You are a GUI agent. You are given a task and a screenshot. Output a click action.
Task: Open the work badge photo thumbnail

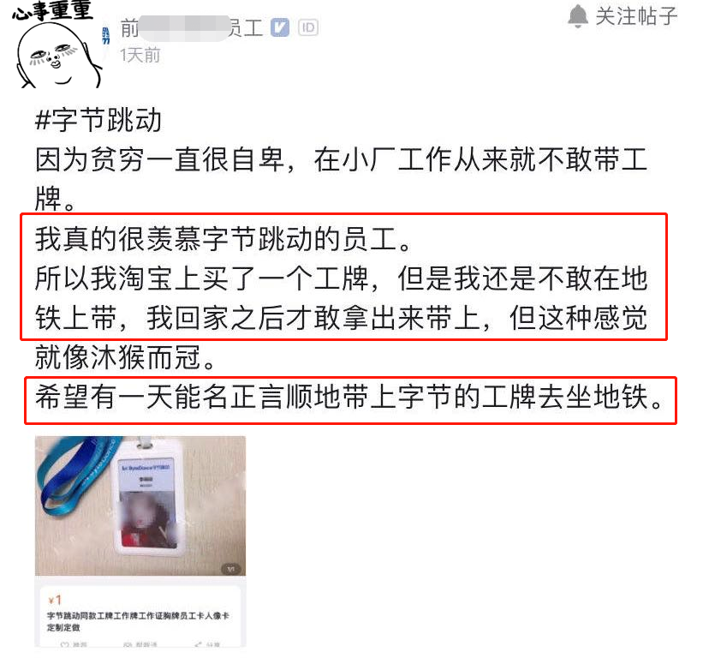140,505
